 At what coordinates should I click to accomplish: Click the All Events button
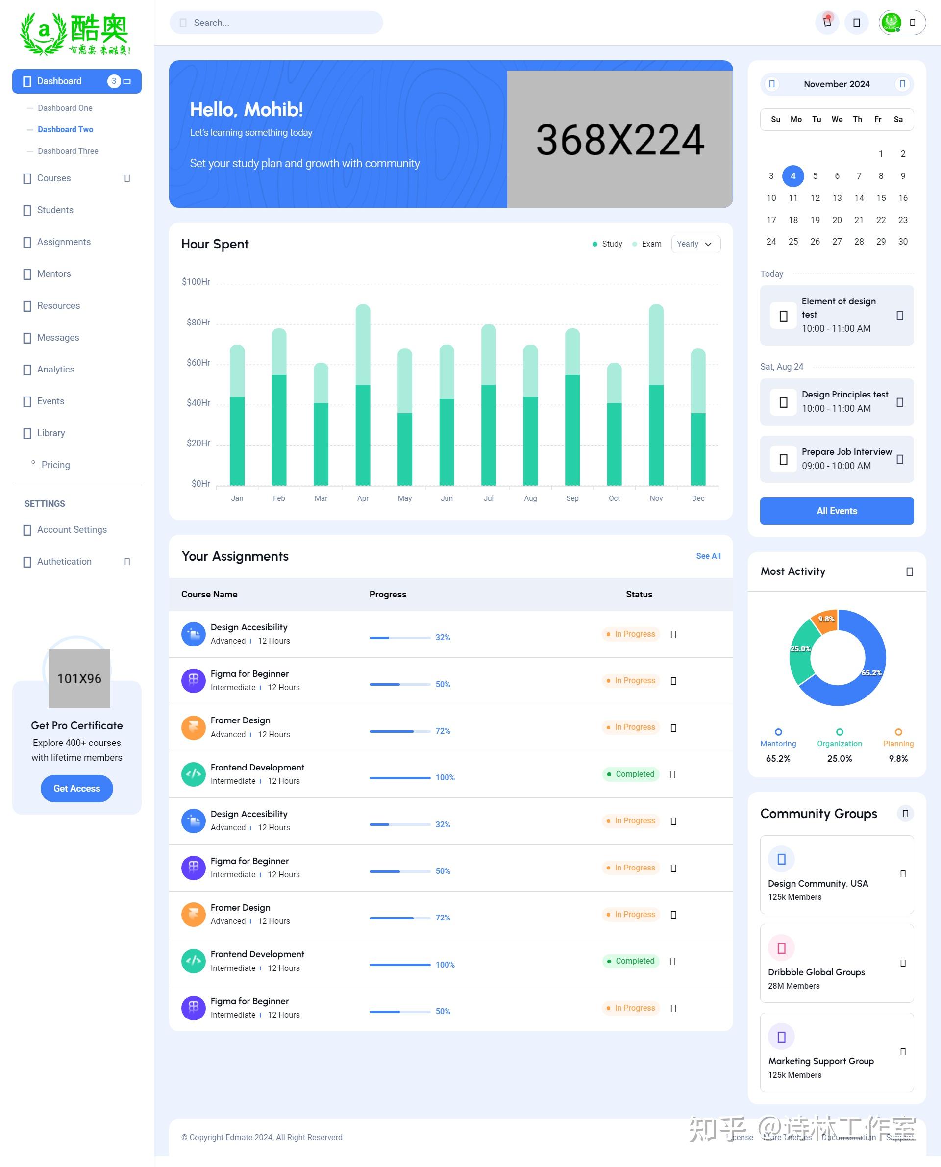(x=837, y=511)
